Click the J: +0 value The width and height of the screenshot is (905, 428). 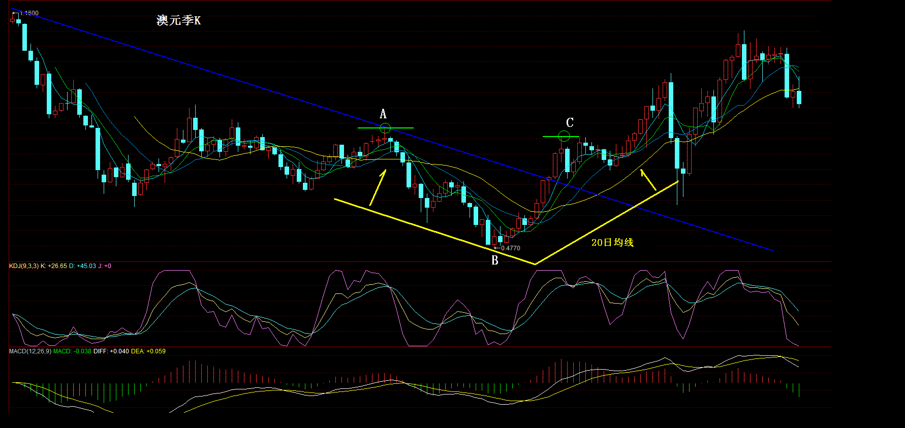[x=105, y=266]
